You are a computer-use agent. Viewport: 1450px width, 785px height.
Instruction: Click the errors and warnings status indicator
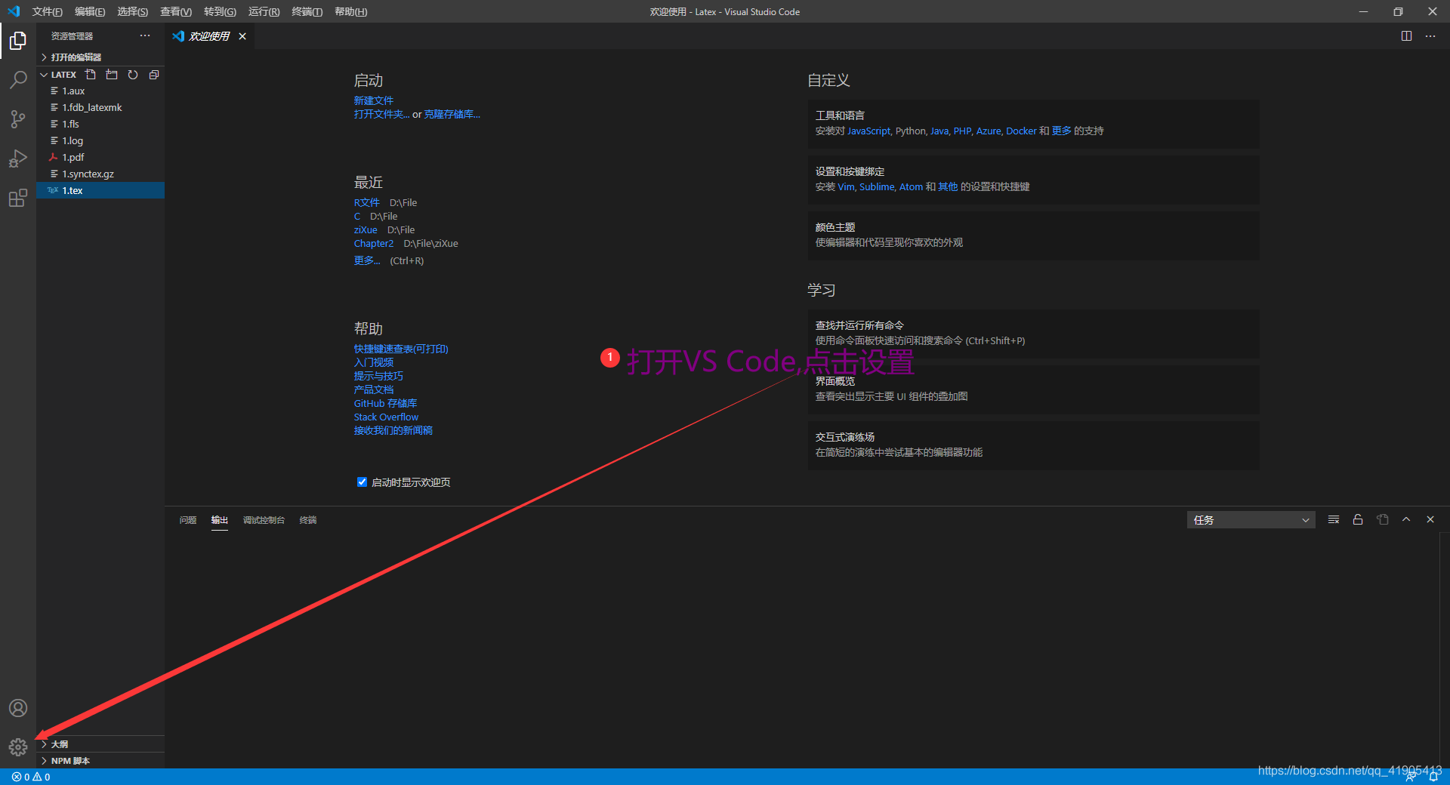[31, 777]
